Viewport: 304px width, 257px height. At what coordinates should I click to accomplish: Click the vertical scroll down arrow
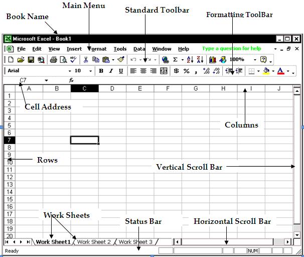tap(297, 235)
